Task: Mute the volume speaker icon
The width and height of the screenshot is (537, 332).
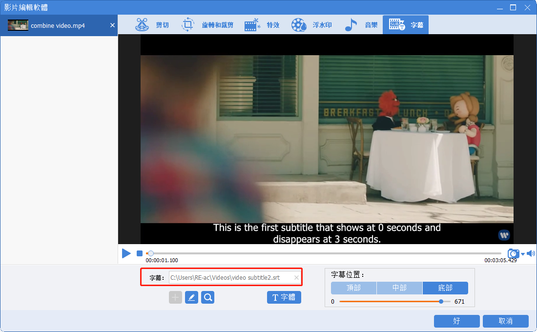Action: (x=531, y=253)
